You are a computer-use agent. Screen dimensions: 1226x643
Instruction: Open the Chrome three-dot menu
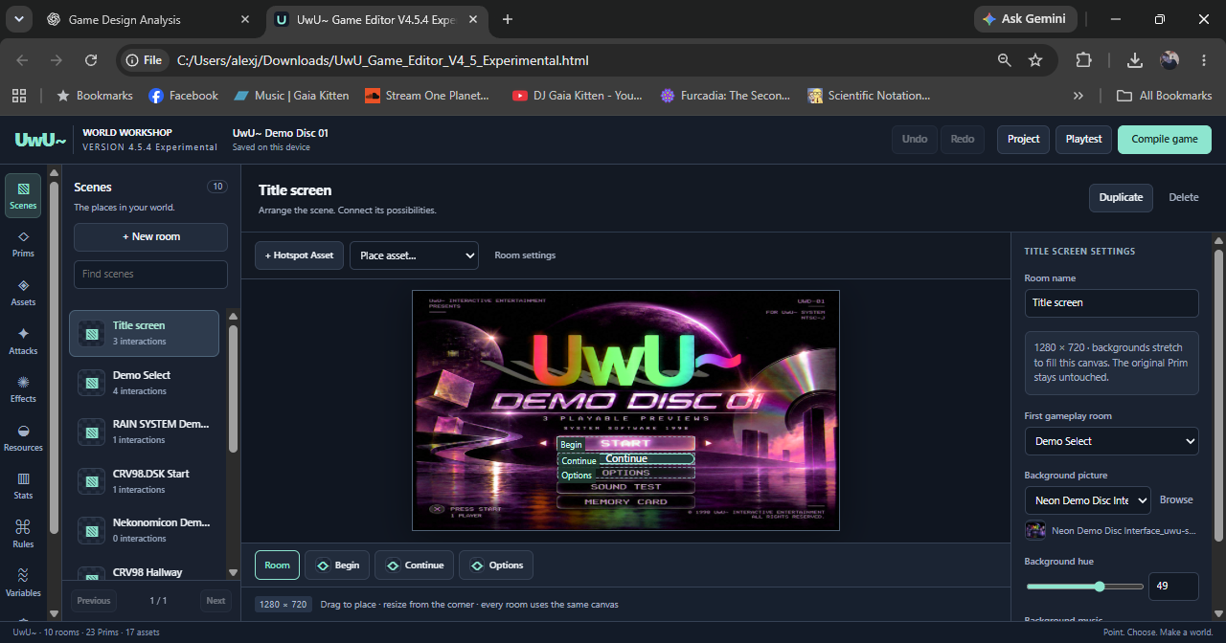[x=1204, y=60]
